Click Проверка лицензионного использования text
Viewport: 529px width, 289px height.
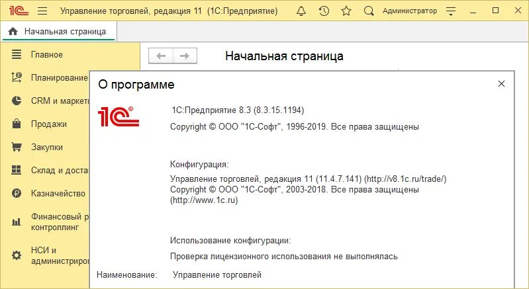click(x=284, y=257)
